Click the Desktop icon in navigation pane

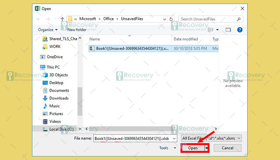coord(45,83)
